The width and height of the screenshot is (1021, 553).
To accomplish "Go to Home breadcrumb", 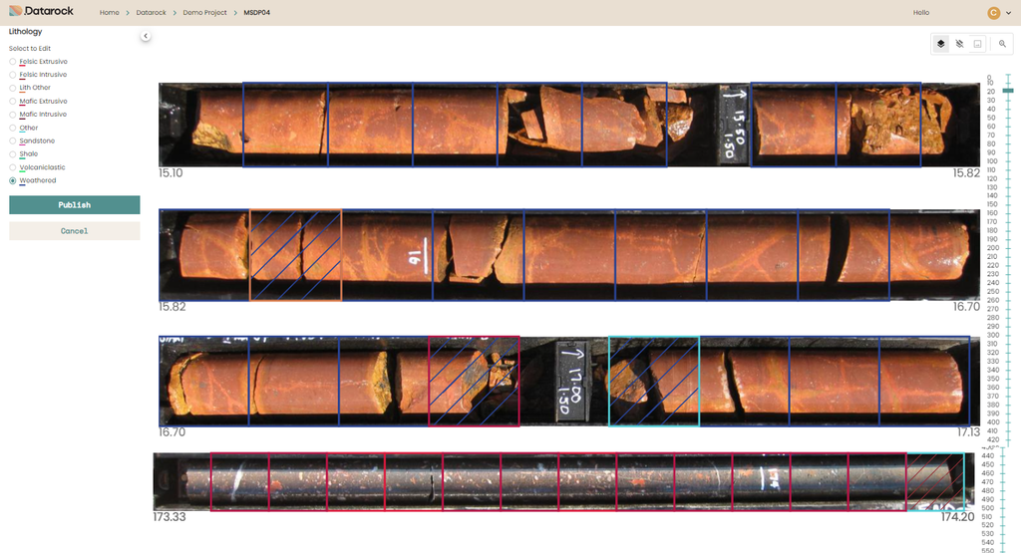I will click(110, 12).
